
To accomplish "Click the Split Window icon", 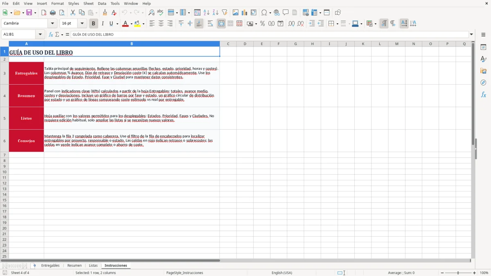I will (x=327, y=13).
